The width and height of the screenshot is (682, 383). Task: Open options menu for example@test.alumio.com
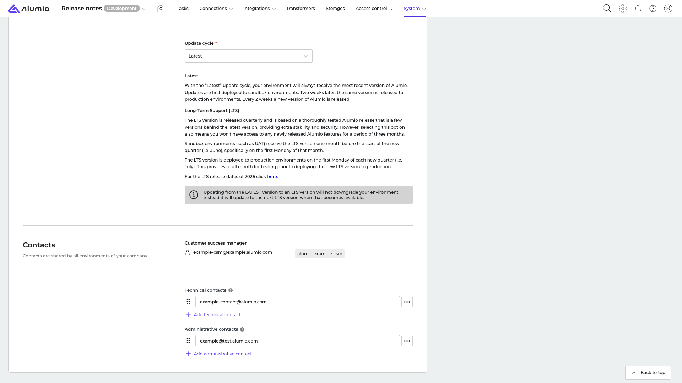407,341
